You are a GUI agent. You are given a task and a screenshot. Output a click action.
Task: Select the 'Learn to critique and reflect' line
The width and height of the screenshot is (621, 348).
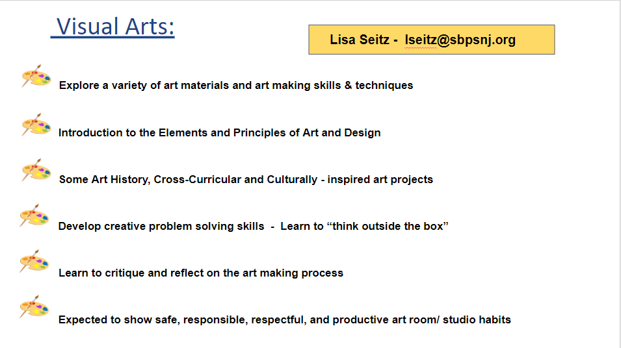(x=201, y=273)
